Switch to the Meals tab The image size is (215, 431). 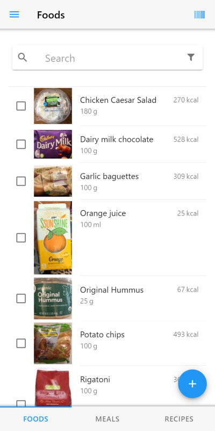[107, 419]
